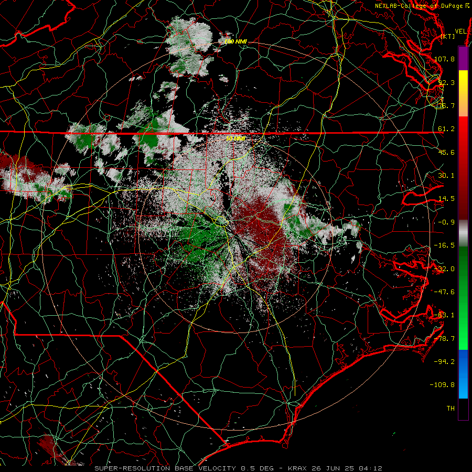This screenshot has height=472, width=472.
Task: Select the purple segment of the color bar
Action: (x=463, y=59)
